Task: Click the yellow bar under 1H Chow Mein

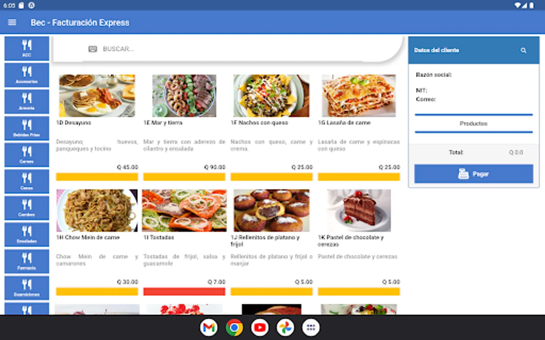Action: (x=97, y=292)
